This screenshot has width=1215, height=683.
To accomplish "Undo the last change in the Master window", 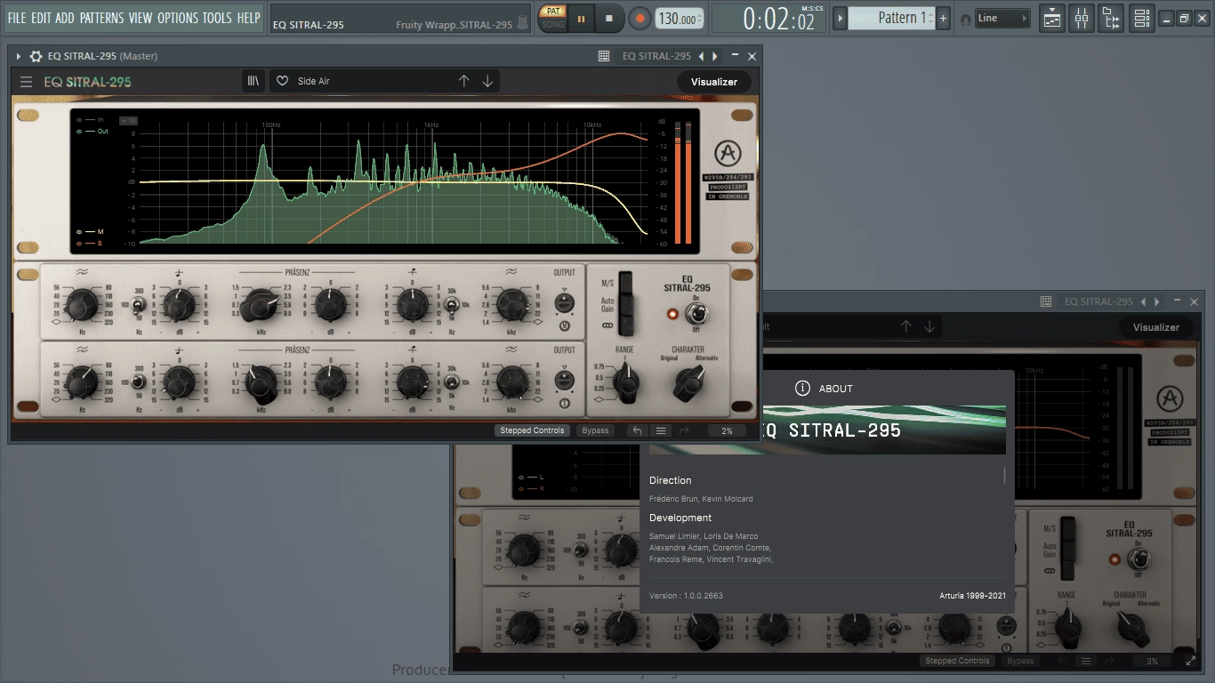I will point(637,430).
